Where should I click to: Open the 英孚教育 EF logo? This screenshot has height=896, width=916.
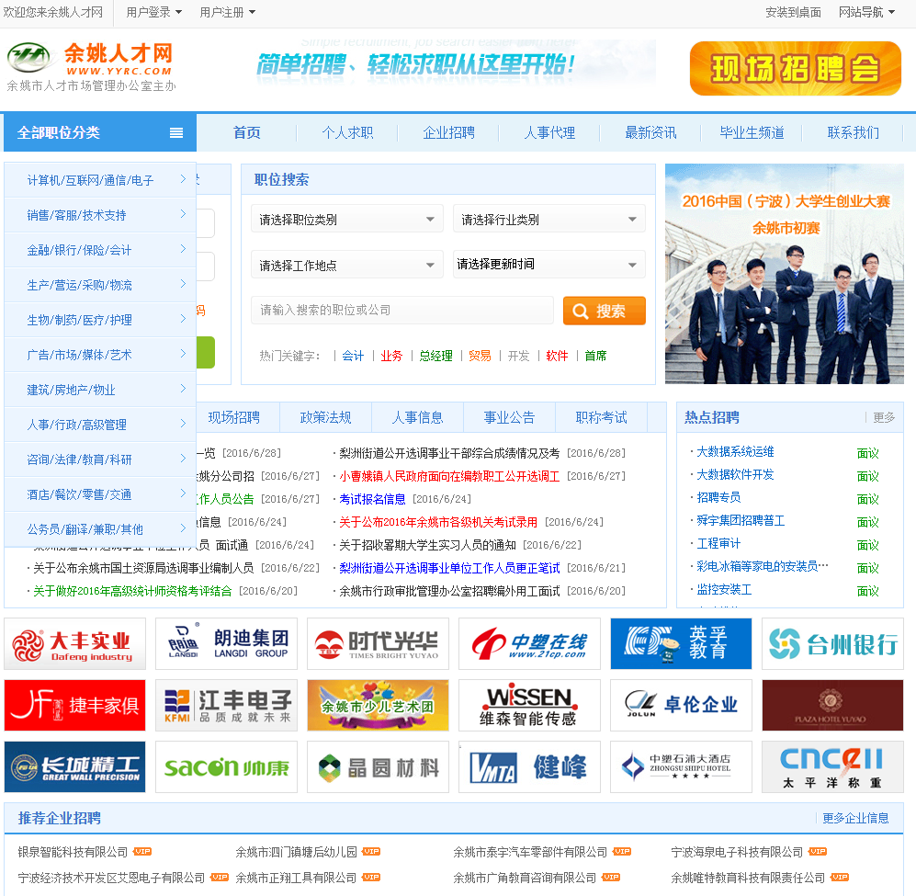pyautogui.click(x=681, y=643)
